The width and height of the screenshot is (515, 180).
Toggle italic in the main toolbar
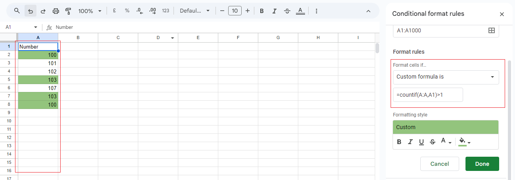tap(274, 11)
